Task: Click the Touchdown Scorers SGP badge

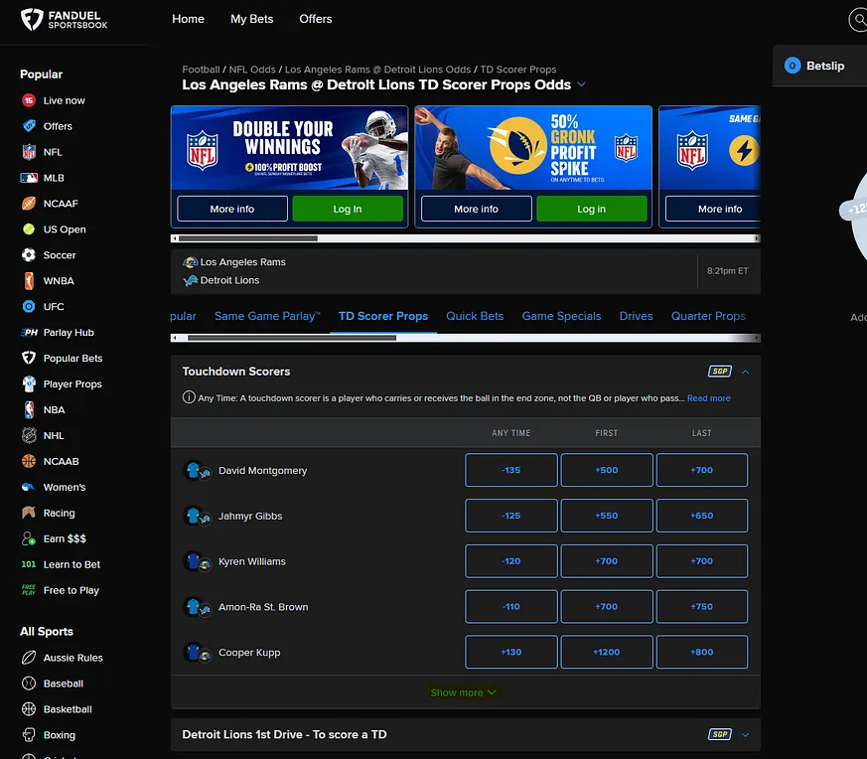Action: (x=720, y=372)
